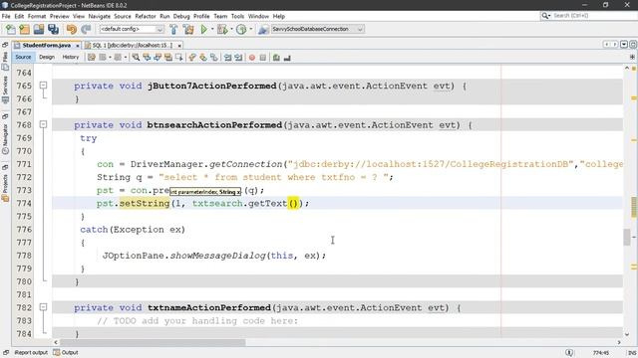This screenshot has height=358, width=638.
Task: Click the New Project toolbar icon
Action: tap(24, 29)
